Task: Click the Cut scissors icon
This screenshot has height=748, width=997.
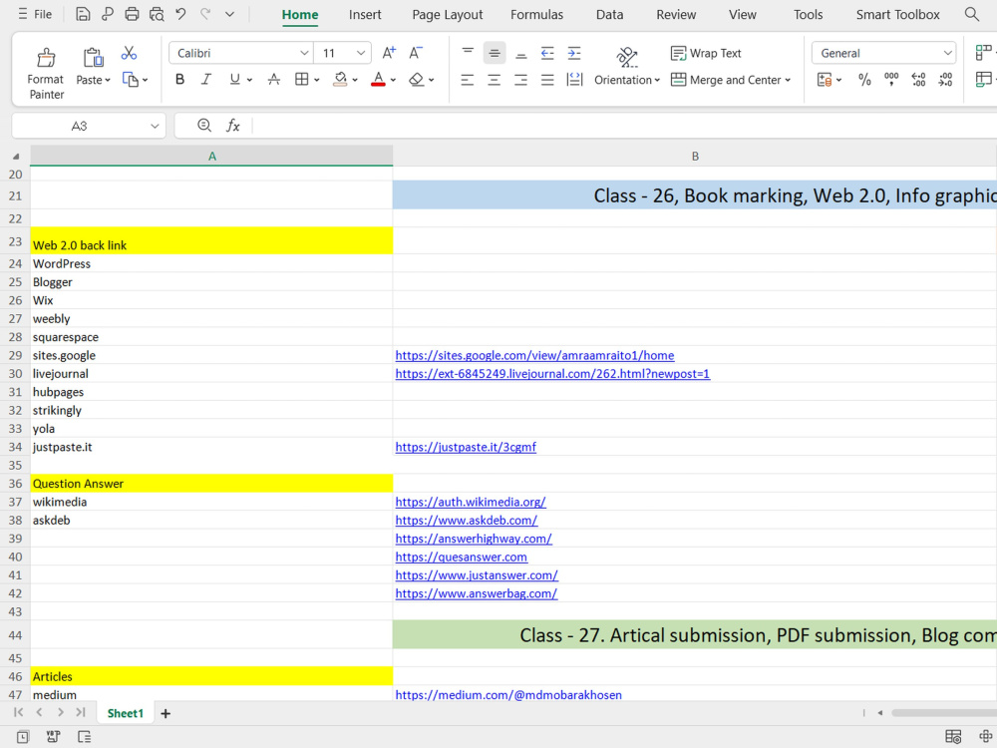Action: tap(129, 53)
